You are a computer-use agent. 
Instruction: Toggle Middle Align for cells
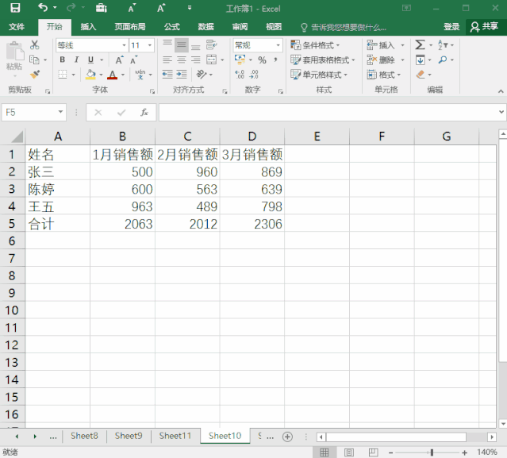pos(182,45)
